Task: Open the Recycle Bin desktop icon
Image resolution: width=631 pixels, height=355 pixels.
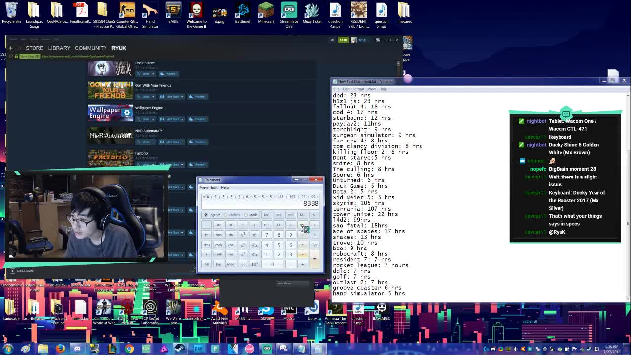Action: (x=11, y=14)
